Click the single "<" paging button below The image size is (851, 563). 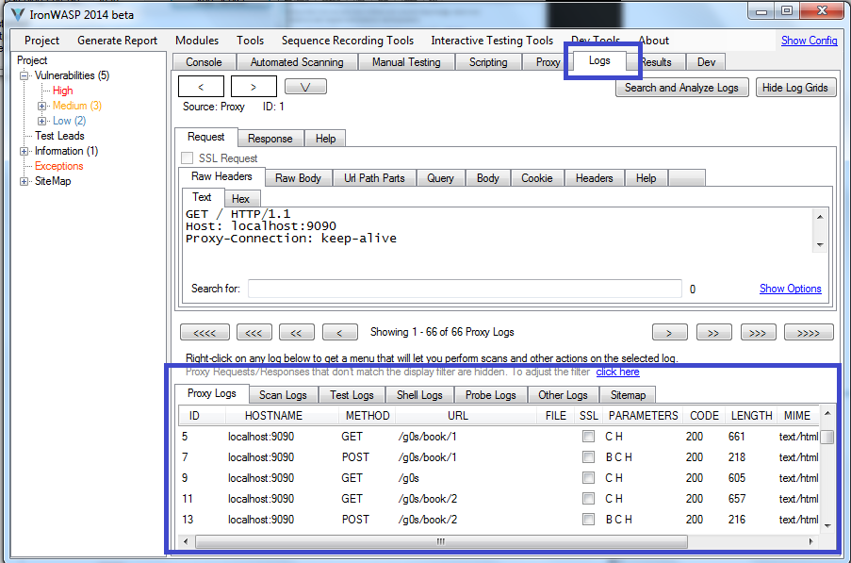click(340, 332)
